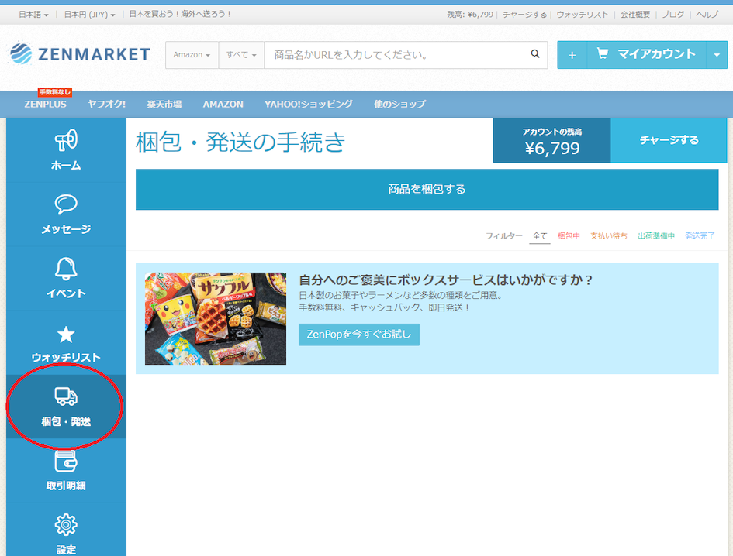This screenshot has width=733, height=556.
Task: Select the 全て filter
Action: pos(540,235)
